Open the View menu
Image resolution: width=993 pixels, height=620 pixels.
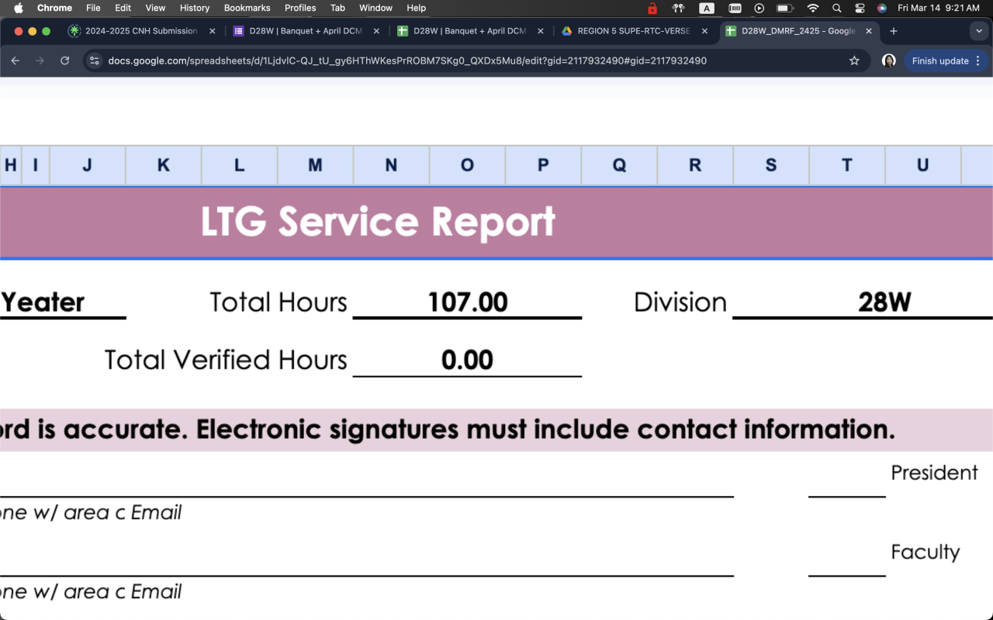[x=155, y=8]
